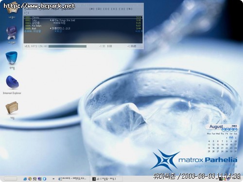Select August 22 on the desktop calendar

[226, 148]
